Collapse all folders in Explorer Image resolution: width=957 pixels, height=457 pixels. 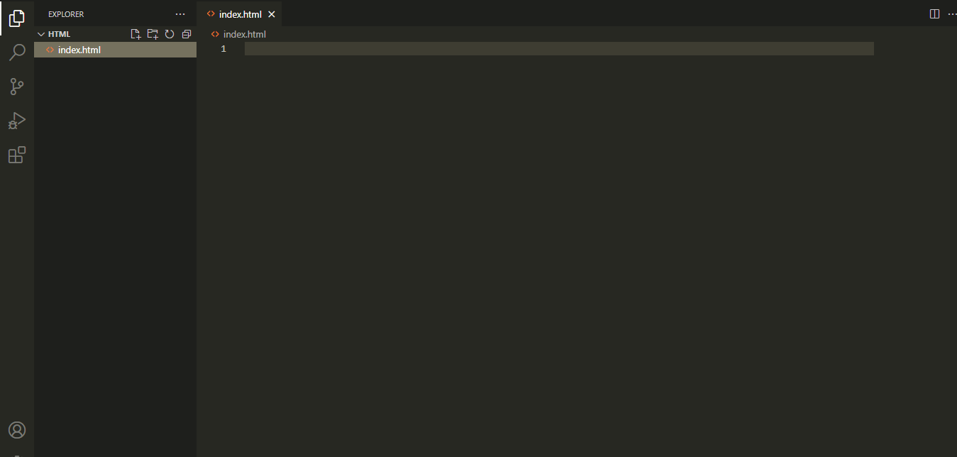[187, 34]
